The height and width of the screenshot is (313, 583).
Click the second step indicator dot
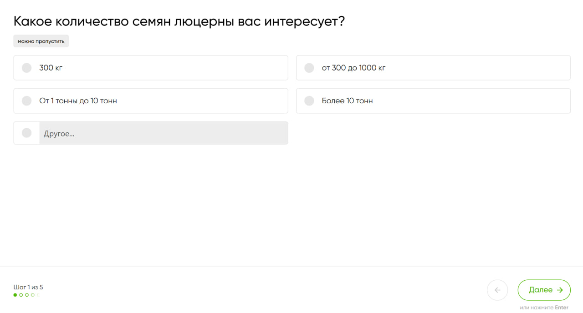coord(21,295)
